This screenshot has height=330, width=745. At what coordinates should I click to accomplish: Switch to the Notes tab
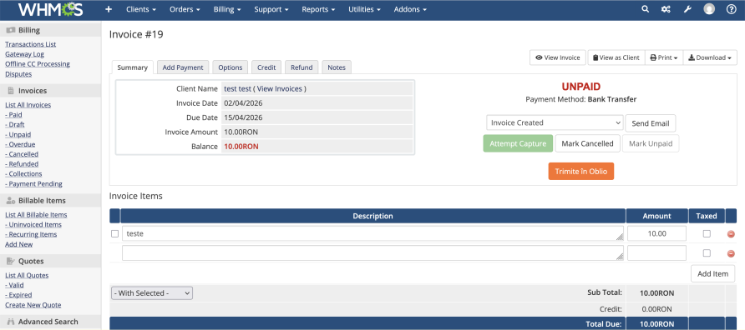pyautogui.click(x=337, y=67)
